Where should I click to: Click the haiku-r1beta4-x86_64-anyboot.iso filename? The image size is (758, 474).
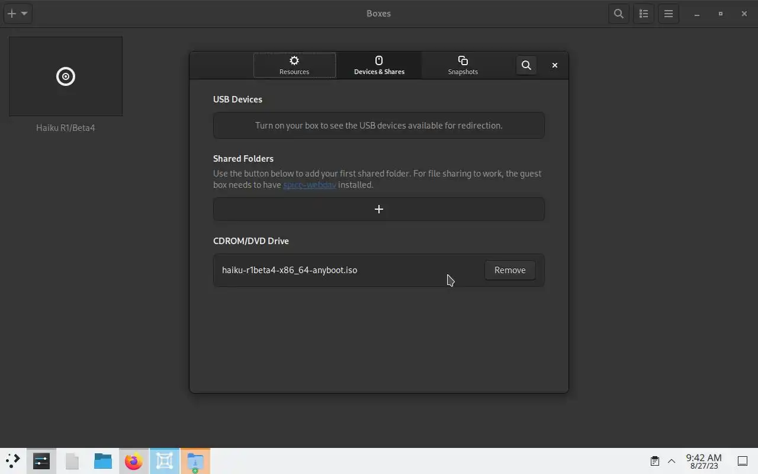(290, 270)
